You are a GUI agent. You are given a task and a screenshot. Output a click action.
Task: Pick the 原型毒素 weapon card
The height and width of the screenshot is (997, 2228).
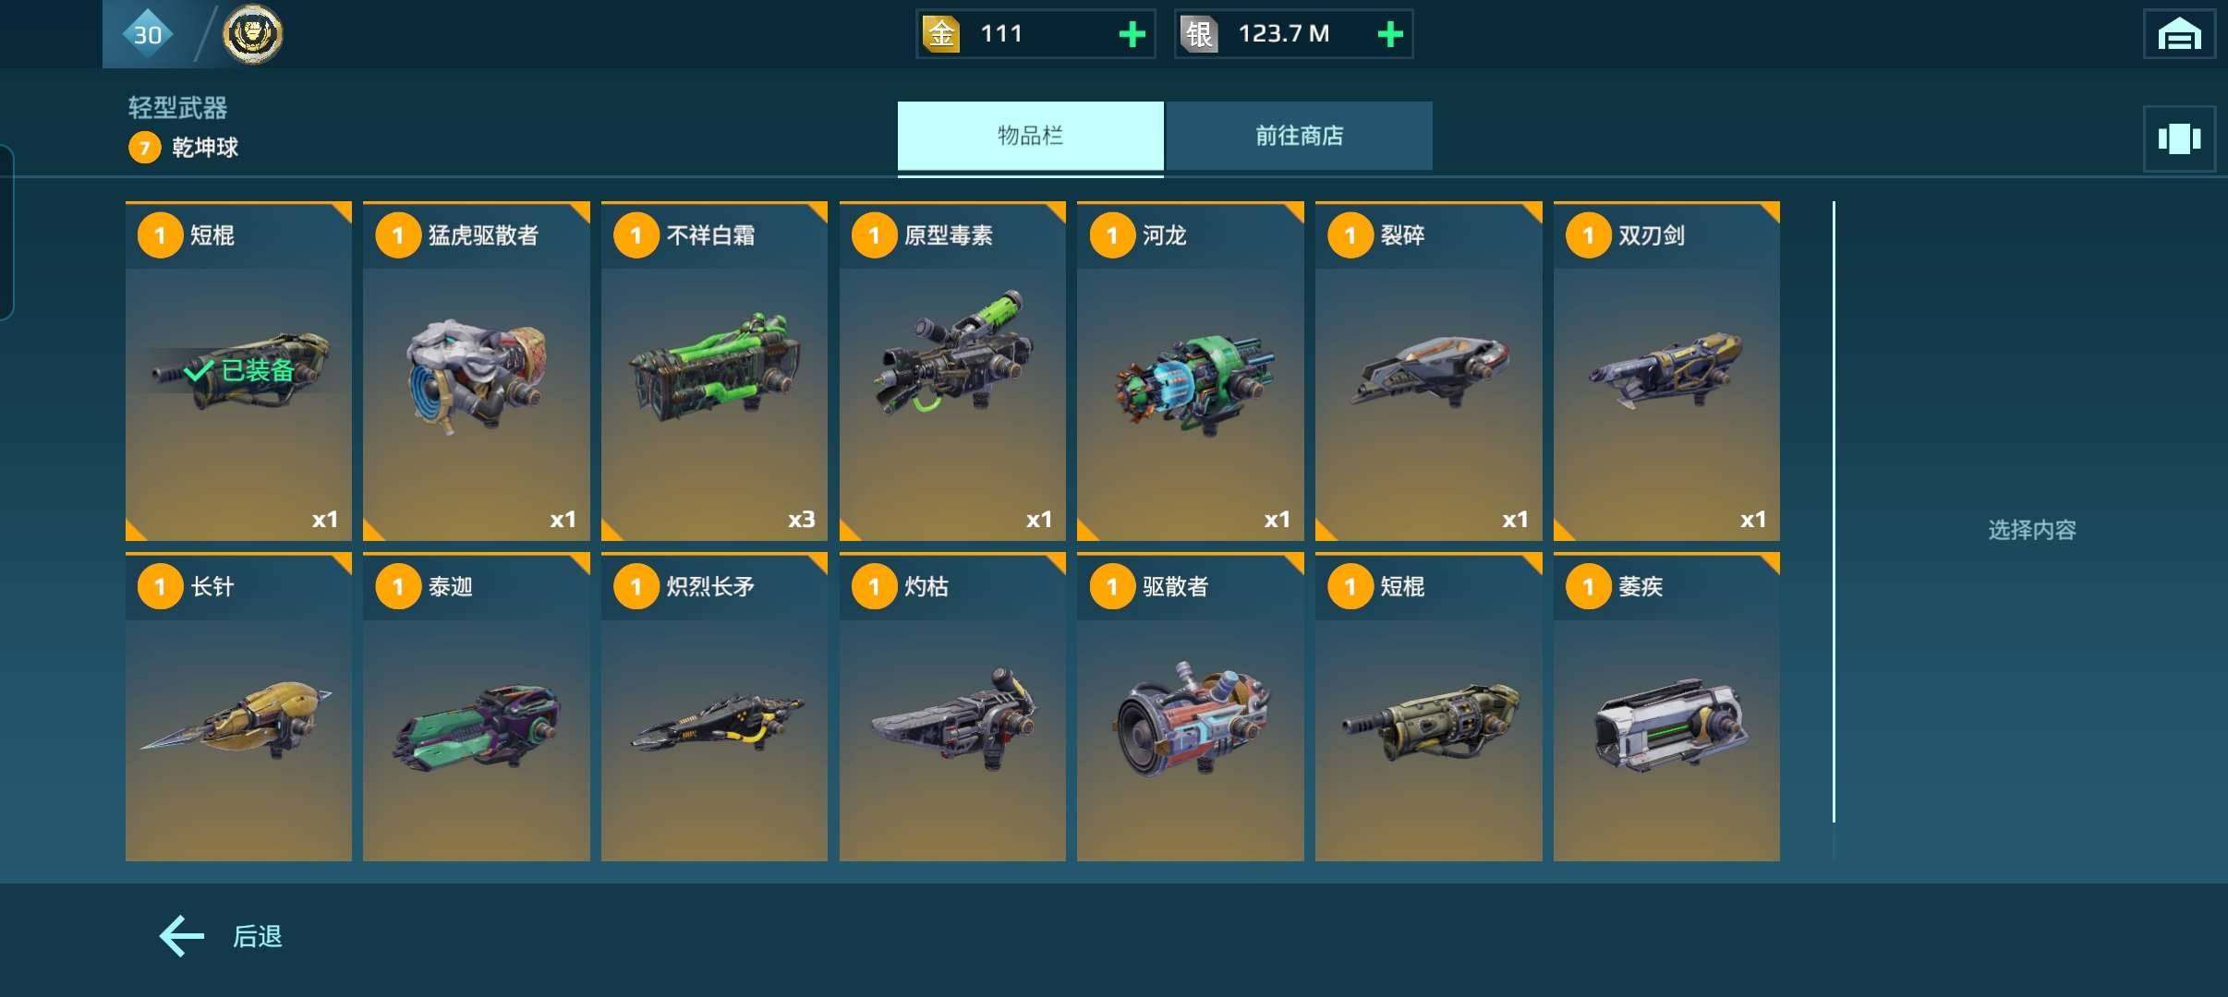952,371
